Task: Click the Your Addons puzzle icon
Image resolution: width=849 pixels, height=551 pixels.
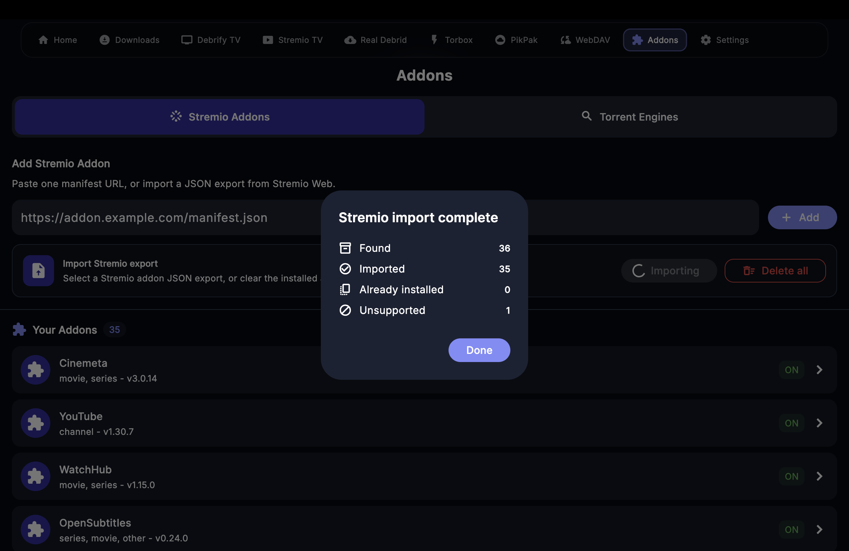Action: 19,329
